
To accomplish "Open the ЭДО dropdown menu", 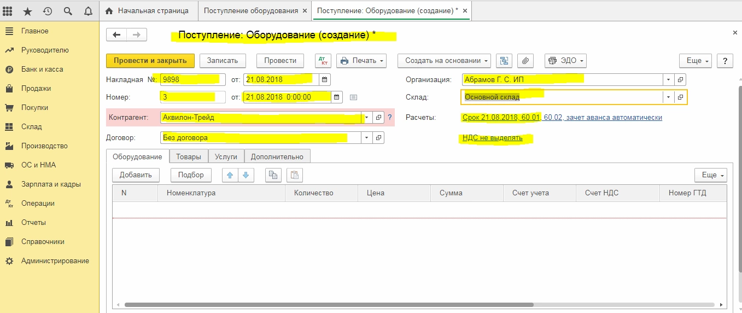I will click(566, 60).
